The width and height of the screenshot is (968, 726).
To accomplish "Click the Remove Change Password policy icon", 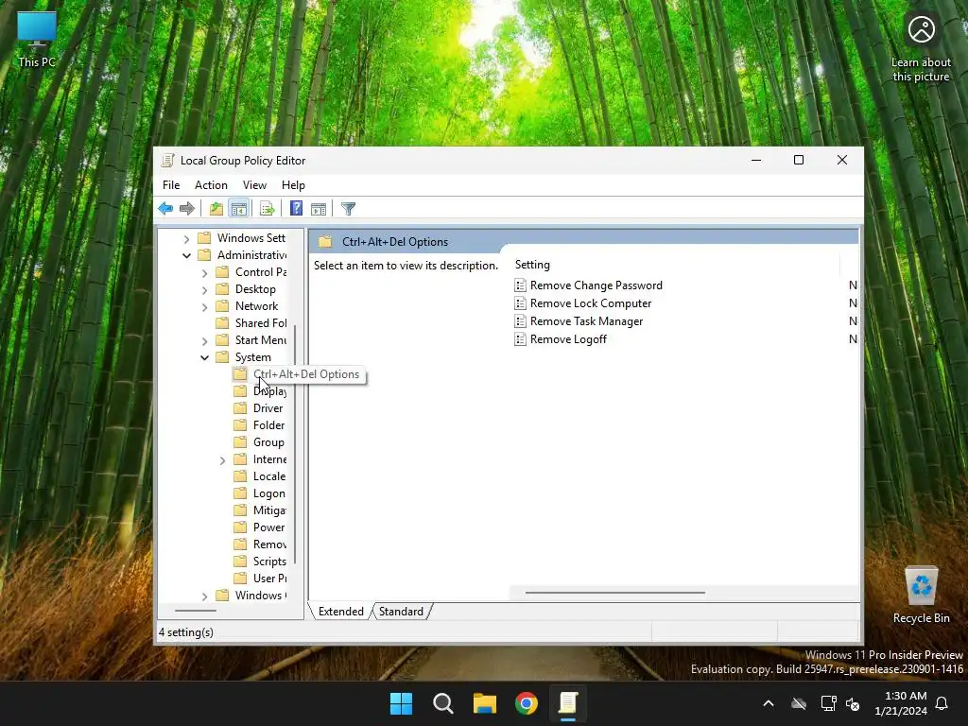I will coord(521,285).
